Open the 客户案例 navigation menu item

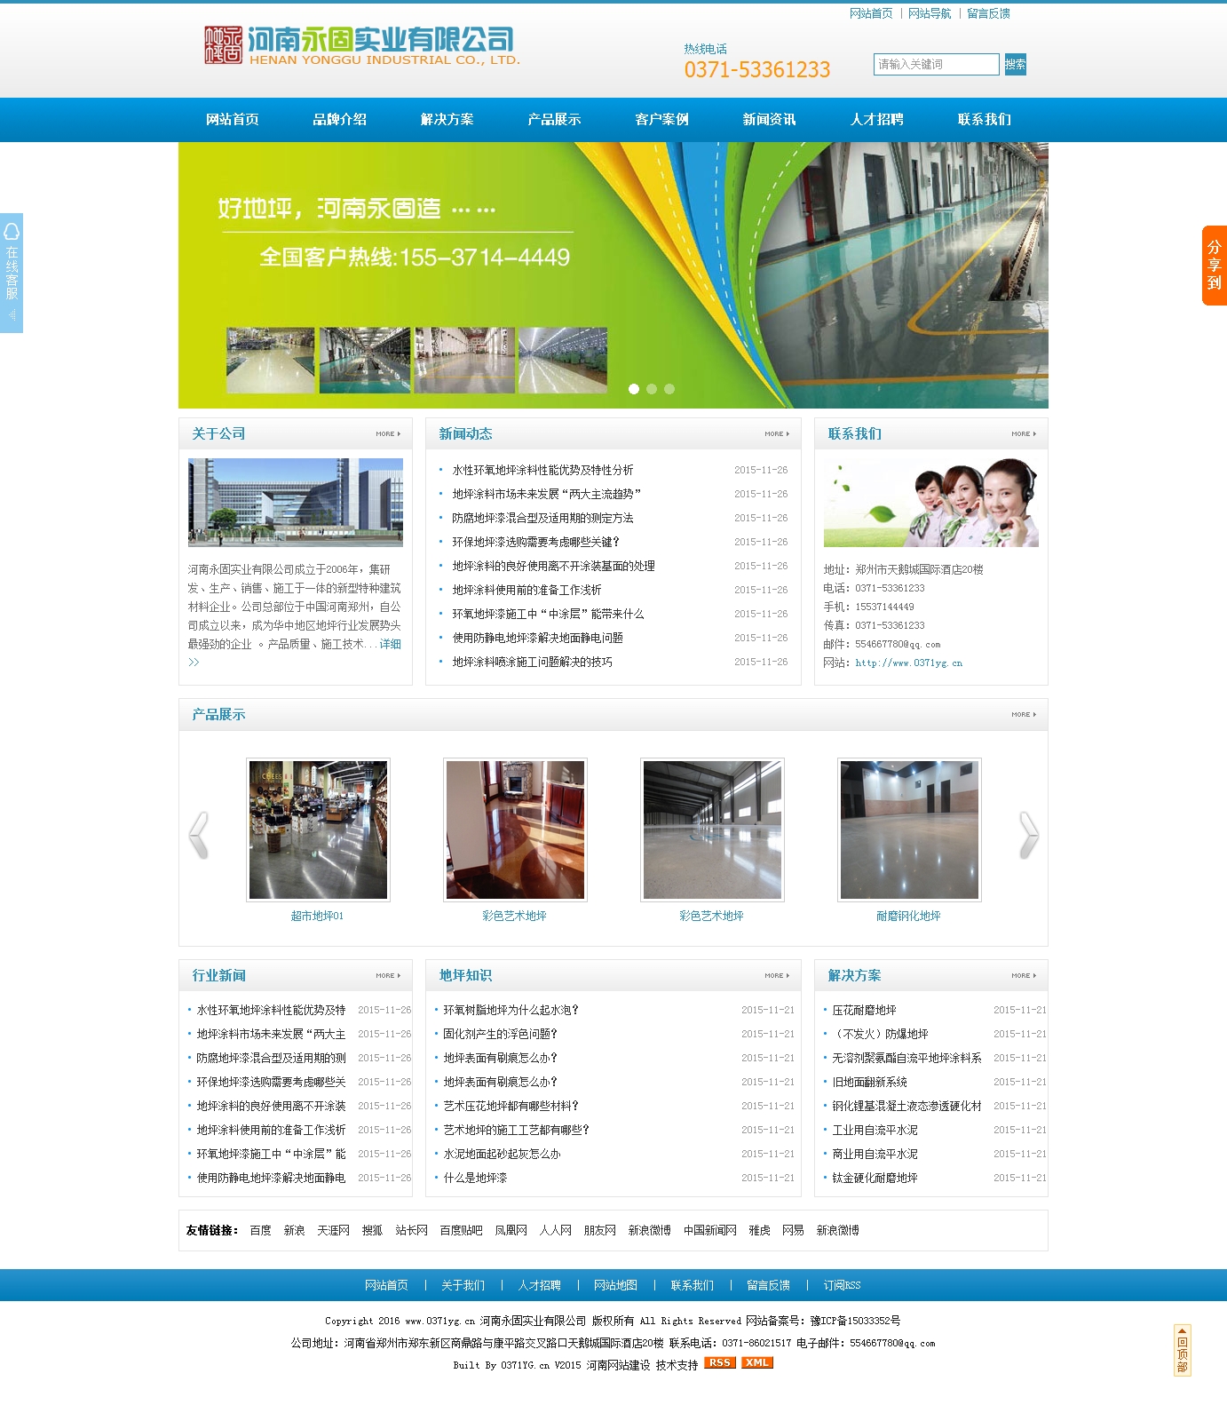point(661,120)
